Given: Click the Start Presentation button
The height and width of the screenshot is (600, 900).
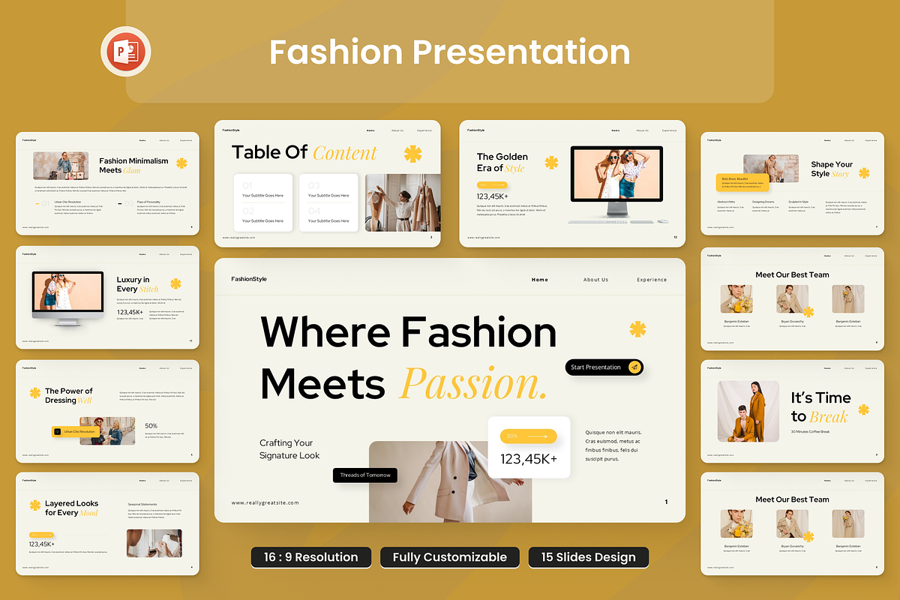Looking at the screenshot, I should (x=604, y=367).
